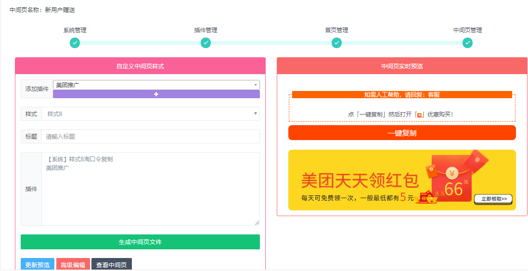The width and height of the screenshot is (528, 271).
Task: Click the 样式 field label
Action: [x=31, y=114]
